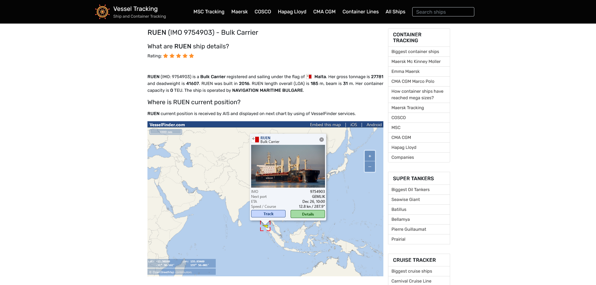Zoom in on the map
This screenshot has width=596, height=285.
click(x=370, y=156)
